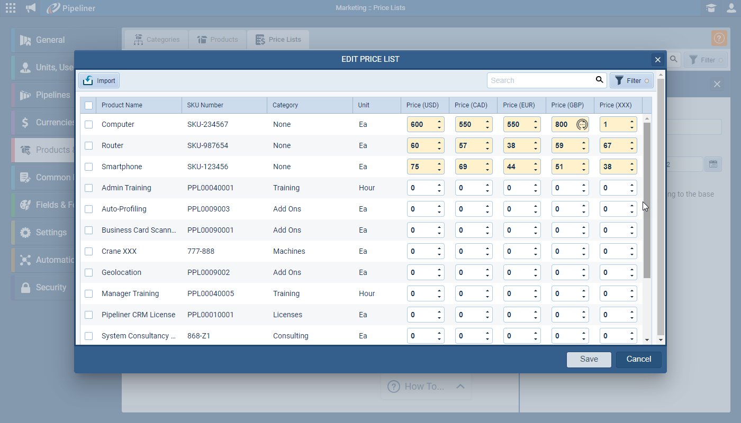Check the Computer row checkbox

pyautogui.click(x=89, y=124)
